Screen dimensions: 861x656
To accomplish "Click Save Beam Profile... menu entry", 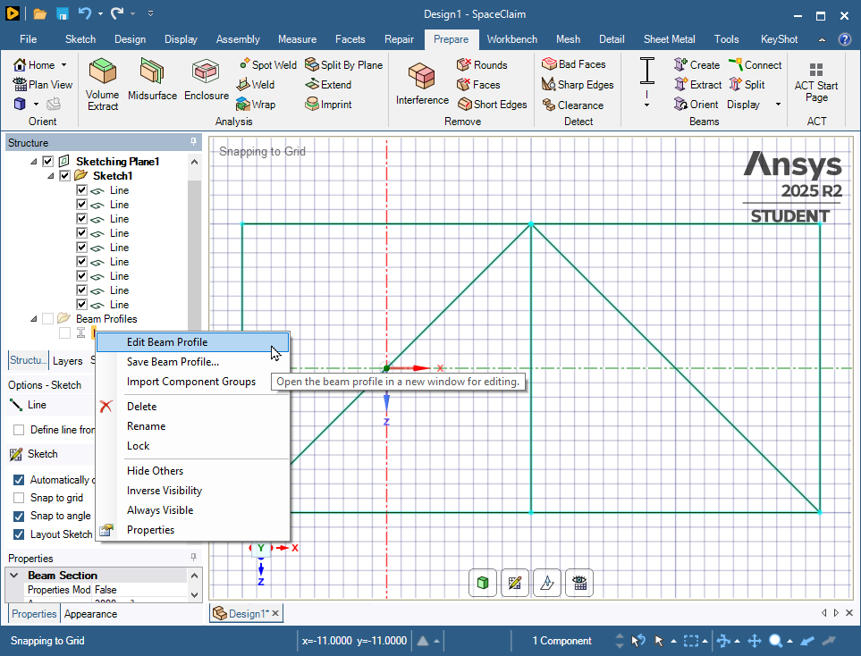I will click(173, 362).
